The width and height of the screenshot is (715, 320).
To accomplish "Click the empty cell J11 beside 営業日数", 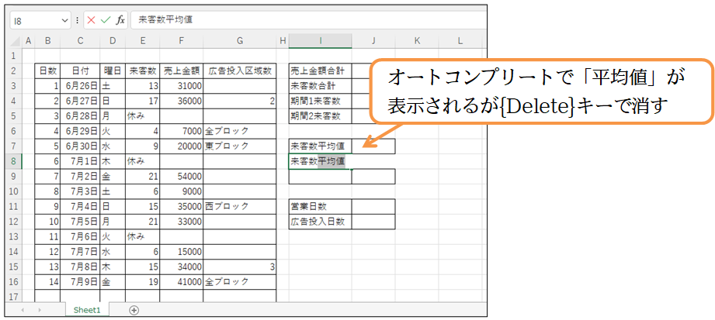I will pos(373,206).
